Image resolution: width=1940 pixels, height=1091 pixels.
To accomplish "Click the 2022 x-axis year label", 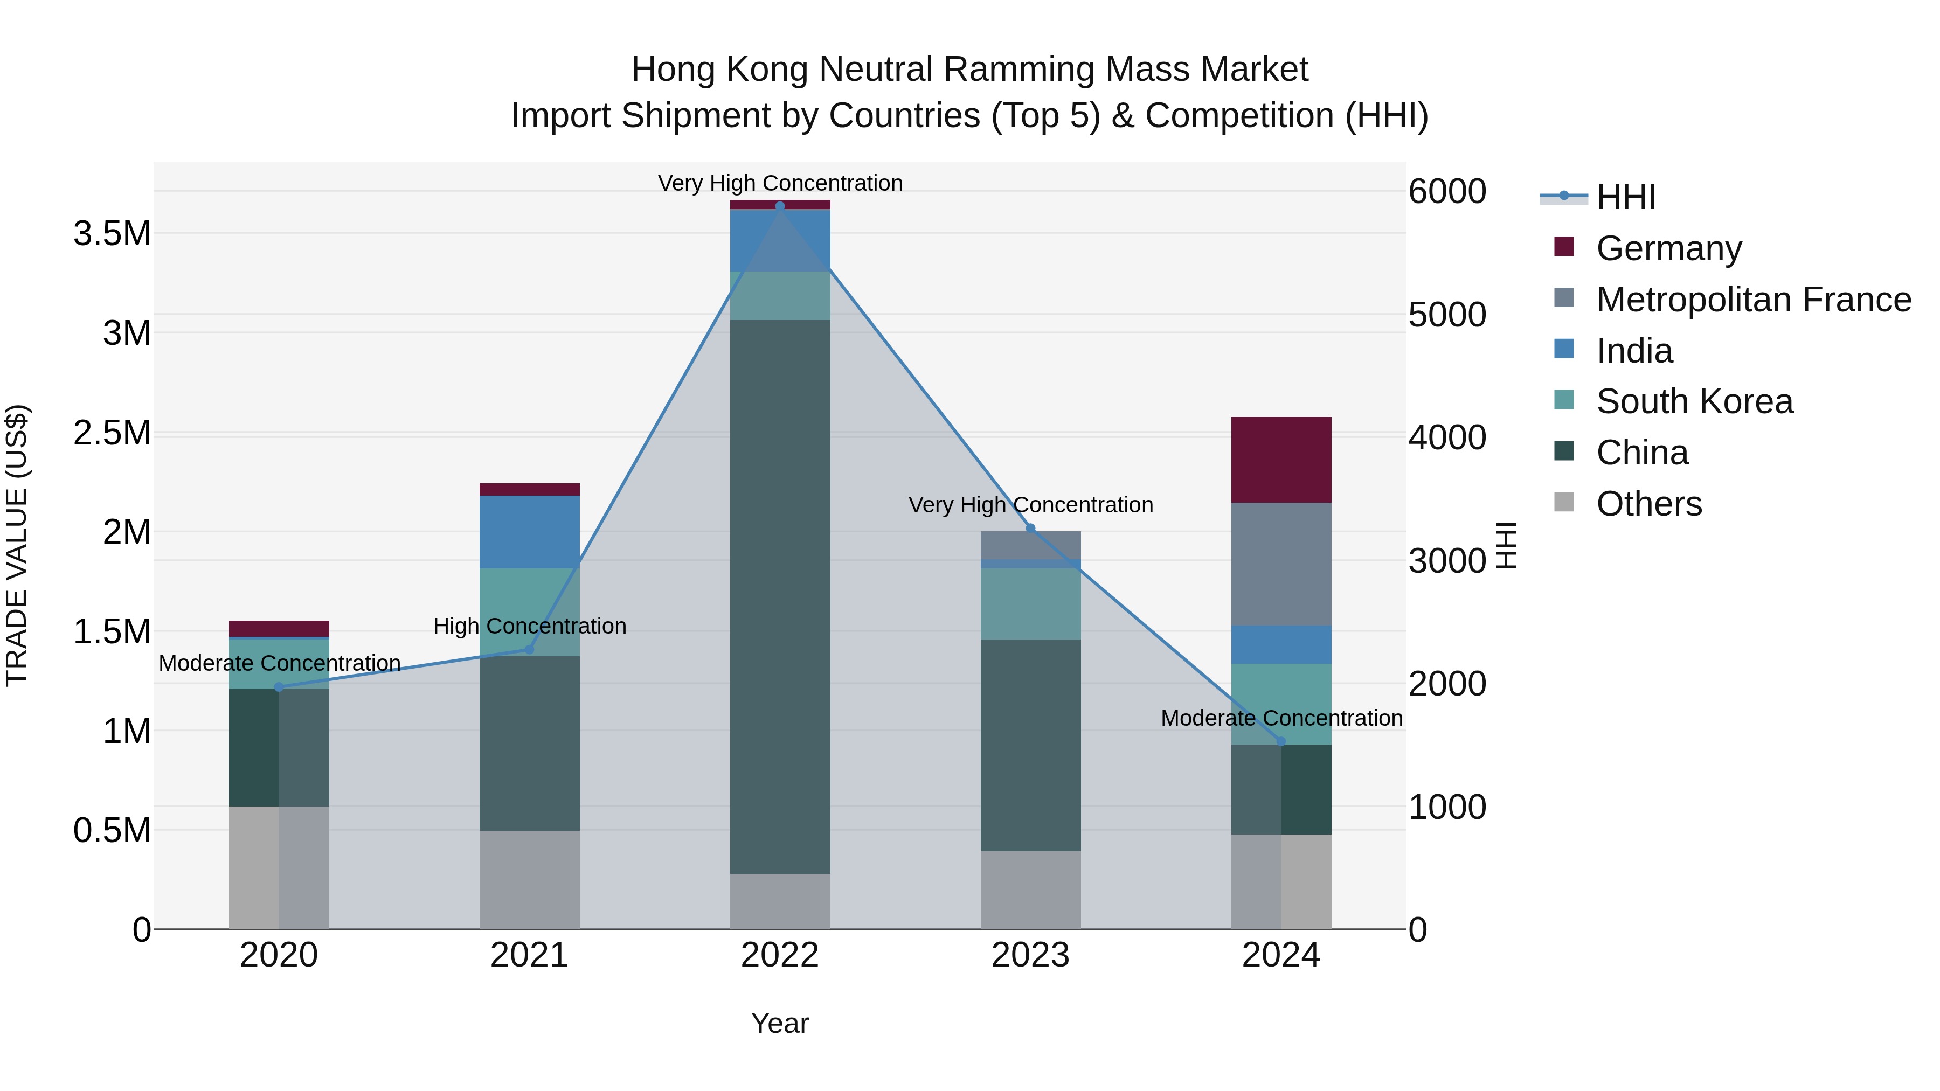I will click(780, 955).
